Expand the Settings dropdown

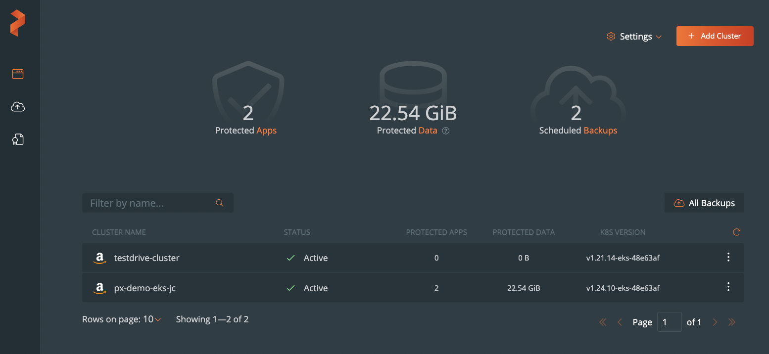point(635,36)
